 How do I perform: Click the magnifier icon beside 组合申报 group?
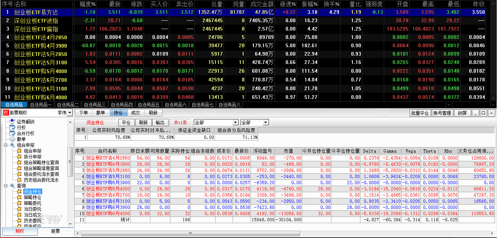(12, 145)
